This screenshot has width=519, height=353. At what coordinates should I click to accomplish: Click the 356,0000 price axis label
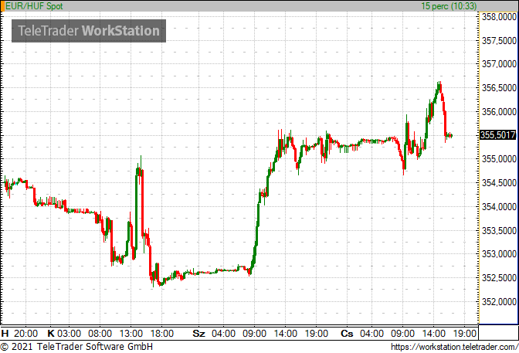(x=499, y=111)
